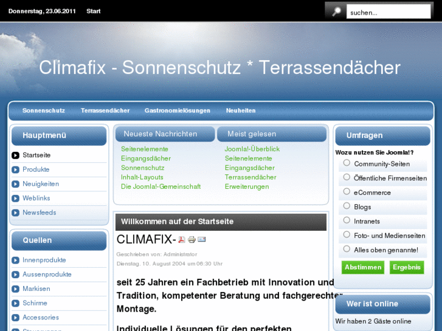Open Accessories link under Quellen

pyautogui.click(x=41, y=318)
